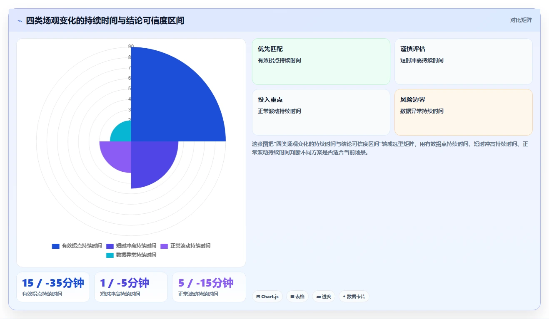Click the table icon in 表格 chip
Screen dimensions: 549x319
(292, 297)
